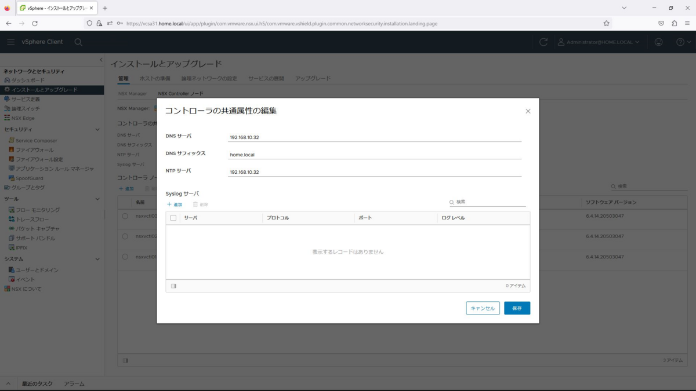Image resolution: width=696 pixels, height=391 pixels.
Task: Switch to the 論理ネットワークの設定 tab
Action: tap(209, 78)
